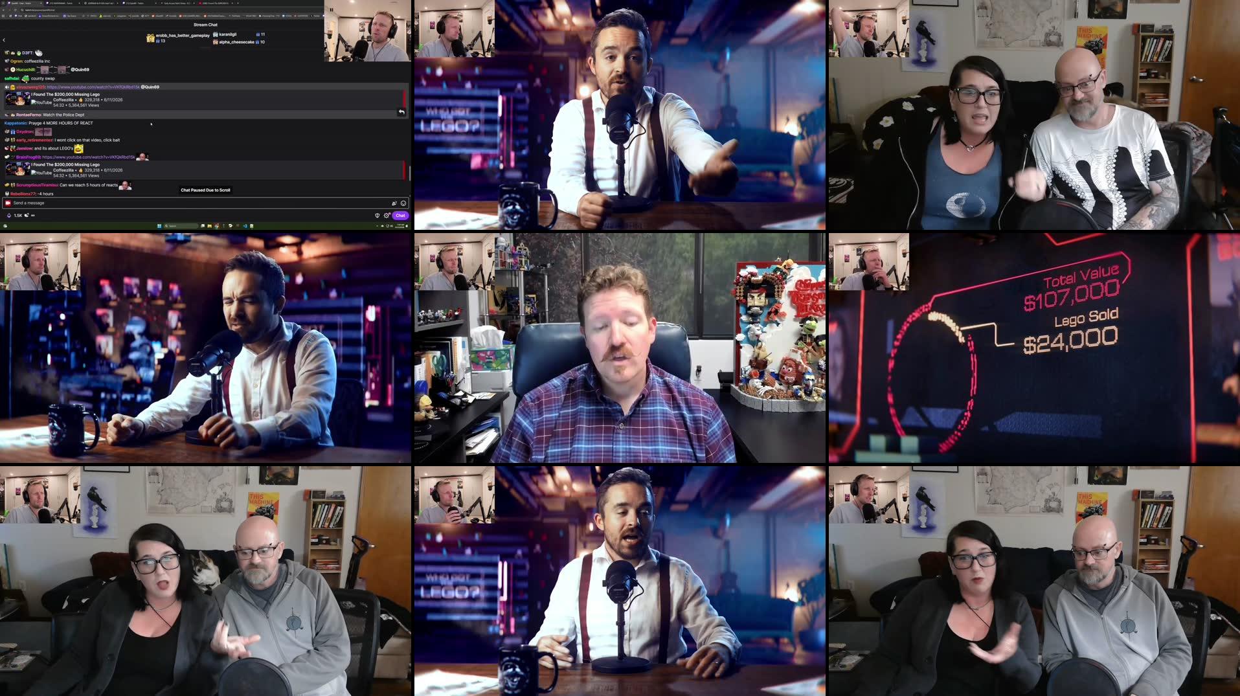Open the emote picker smiley icon
Image resolution: width=1240 pixels, height=696 pixels.
pyautogui.click(x=402, y=203)
